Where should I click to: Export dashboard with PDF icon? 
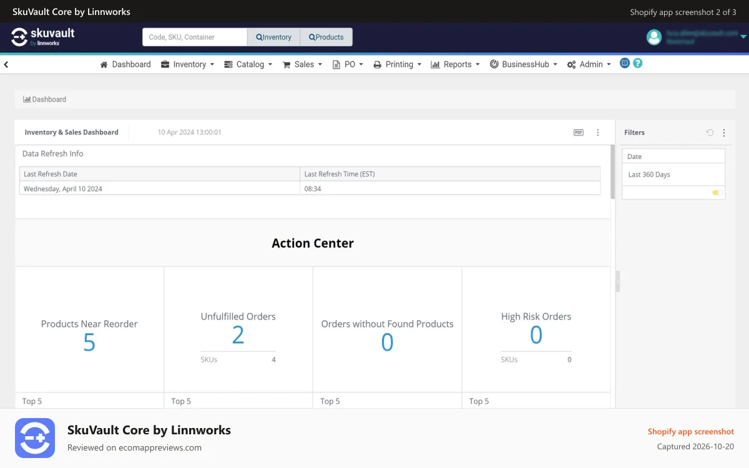tap(579, 132)
